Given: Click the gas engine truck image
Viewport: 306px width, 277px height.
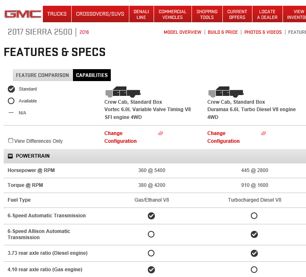Looking at the screenshot, I should pyautogui.click(x=123, y=92).
